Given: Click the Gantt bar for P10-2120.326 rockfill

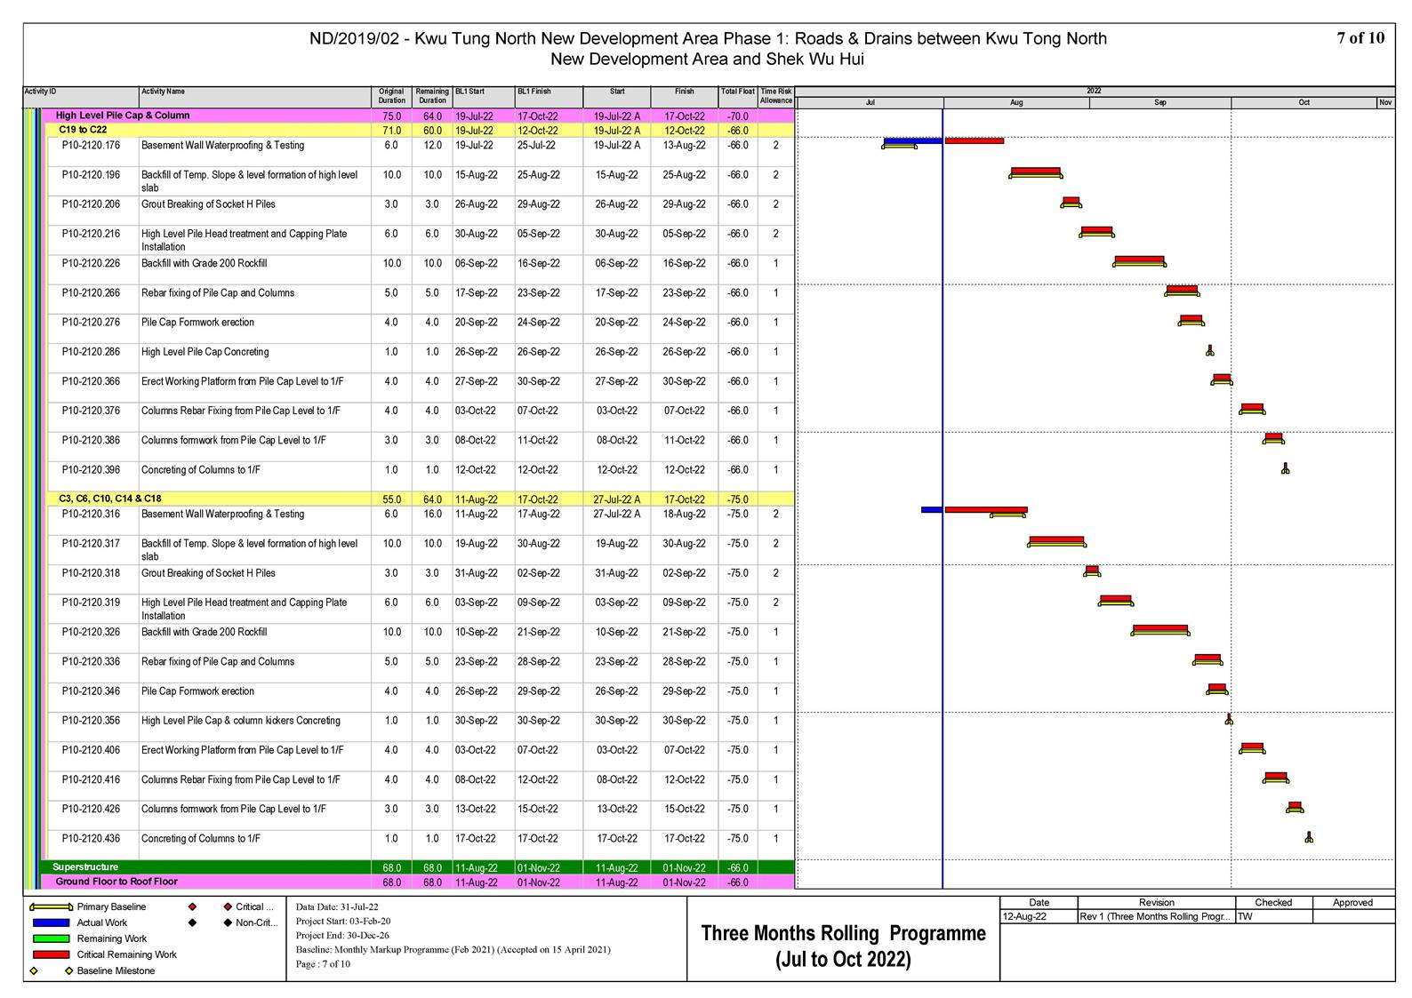Looking at the screenshot, I should pyautogui.click(x=1160, y=629).
